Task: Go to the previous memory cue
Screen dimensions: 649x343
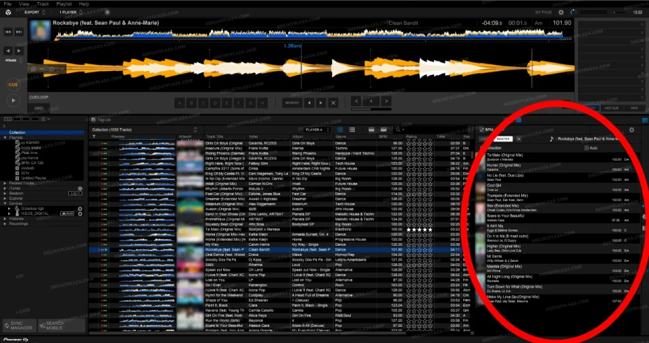Action: click(x=309, y=103)
